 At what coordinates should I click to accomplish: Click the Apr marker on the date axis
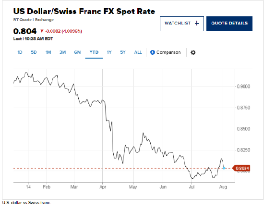click(103, 187)
